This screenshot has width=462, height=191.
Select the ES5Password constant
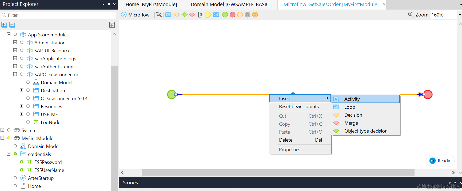[48, 162]
